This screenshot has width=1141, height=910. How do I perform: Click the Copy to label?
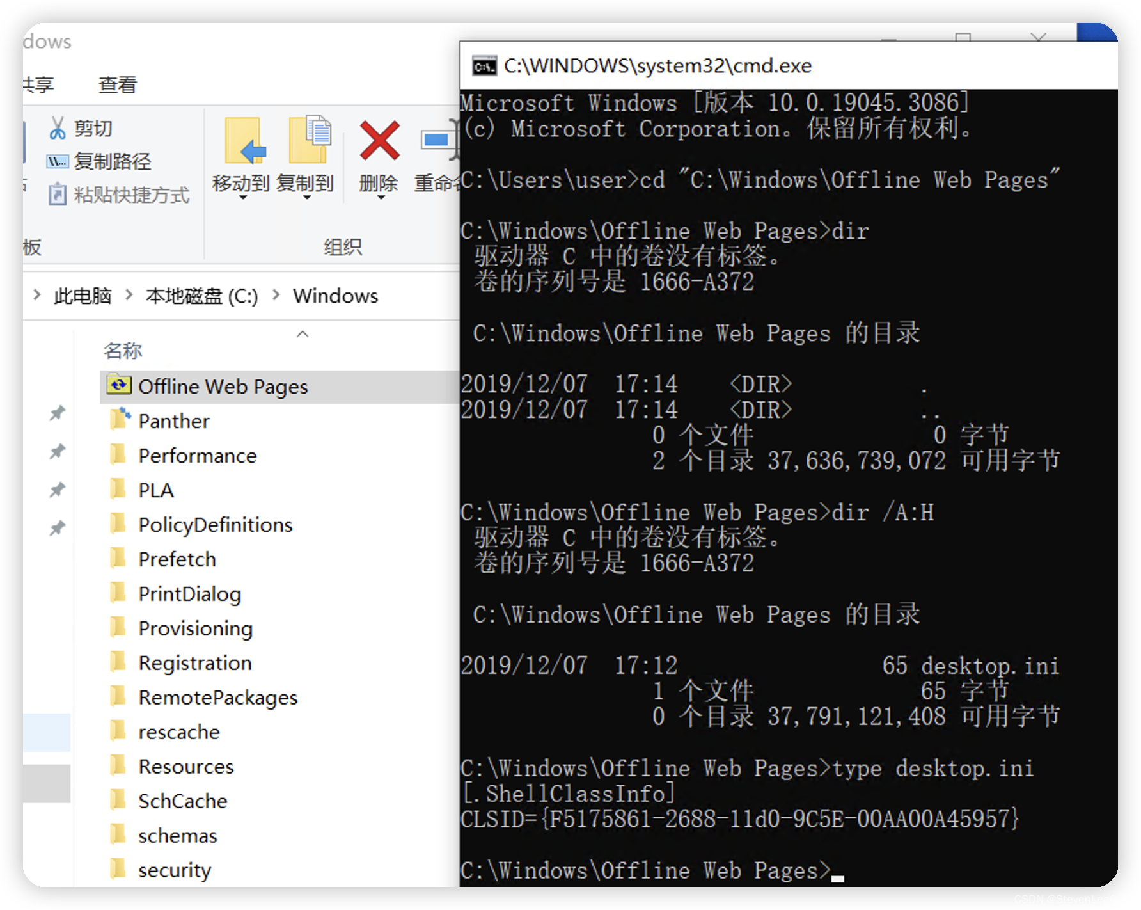305,183
